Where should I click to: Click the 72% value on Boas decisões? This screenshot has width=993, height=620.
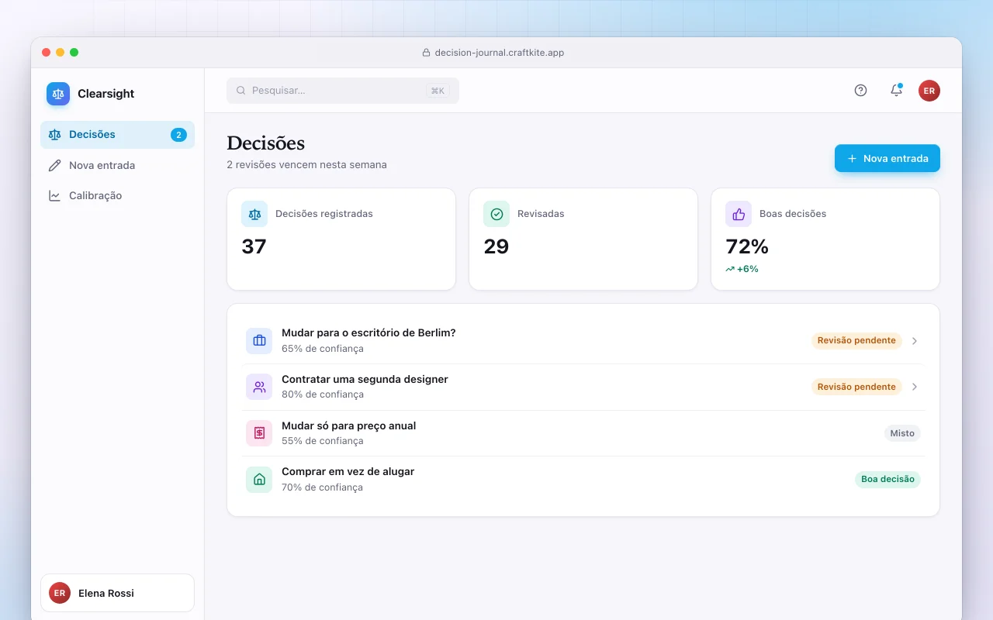pos(747,246)
